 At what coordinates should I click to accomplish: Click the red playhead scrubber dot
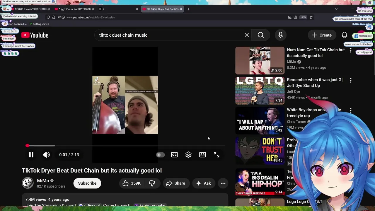click(27, 146)
